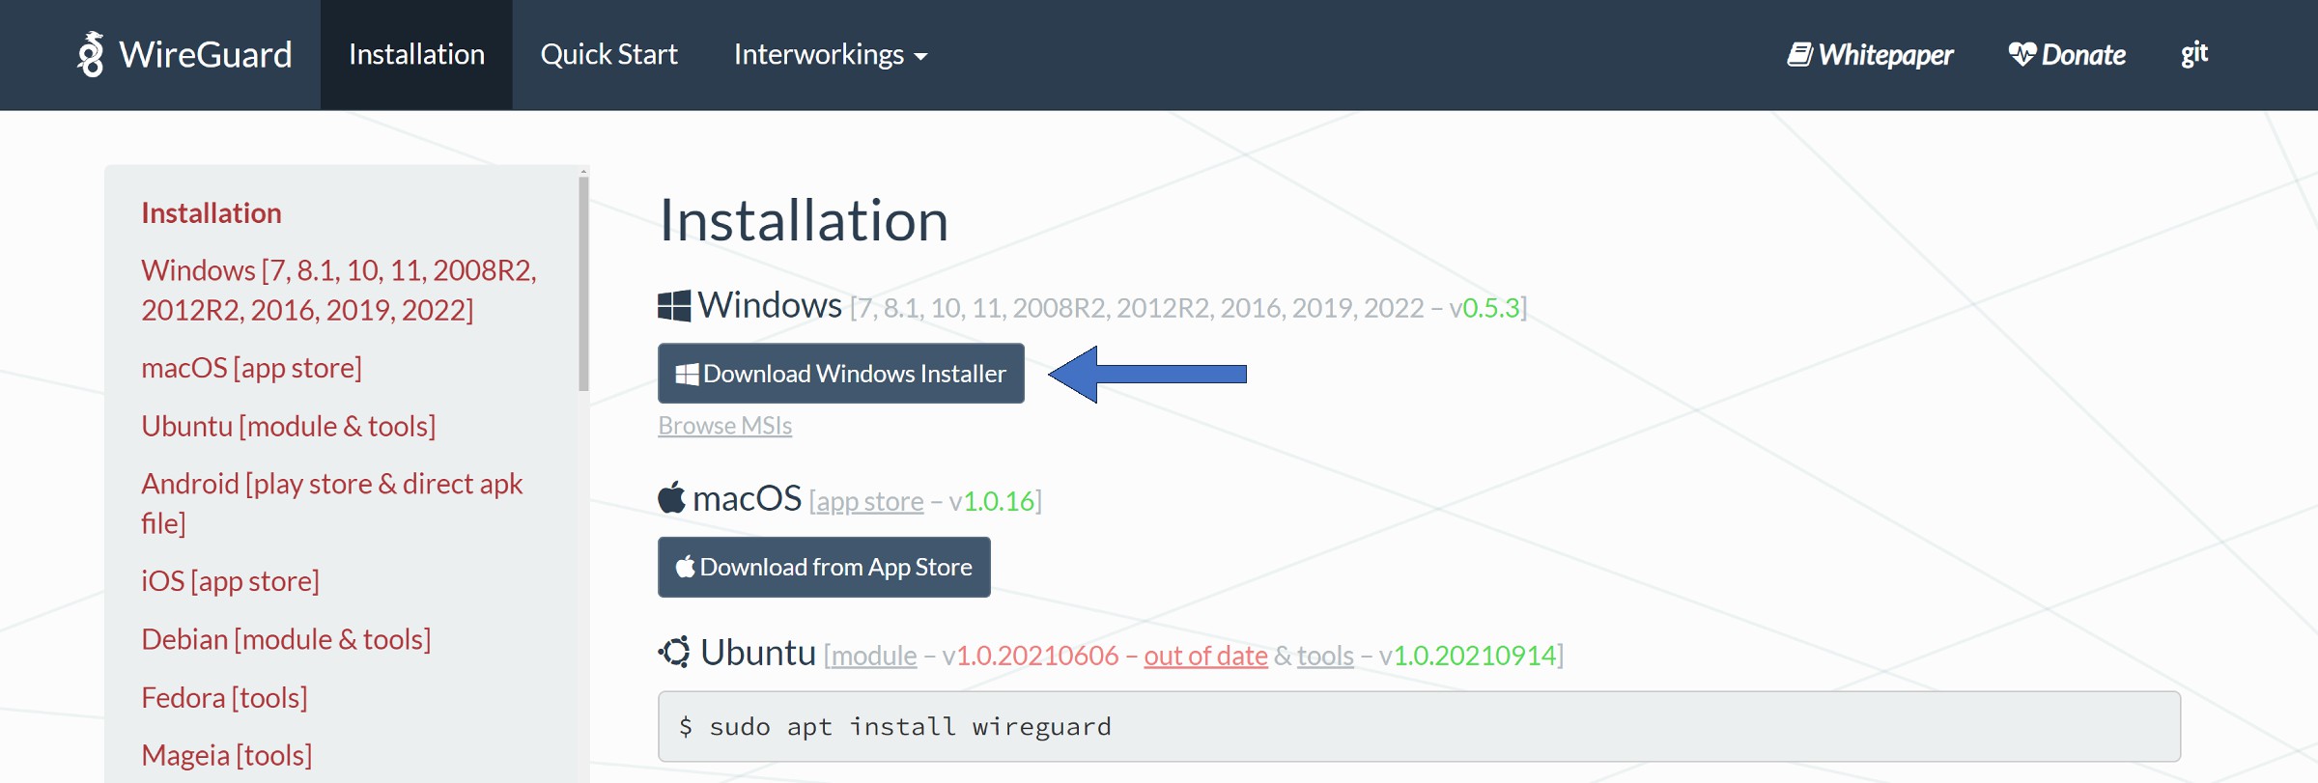Screen dimensions: 2318x783
Task: Jump to Debian [module & tools] in sidebar
Action: [x=286, y=639]
